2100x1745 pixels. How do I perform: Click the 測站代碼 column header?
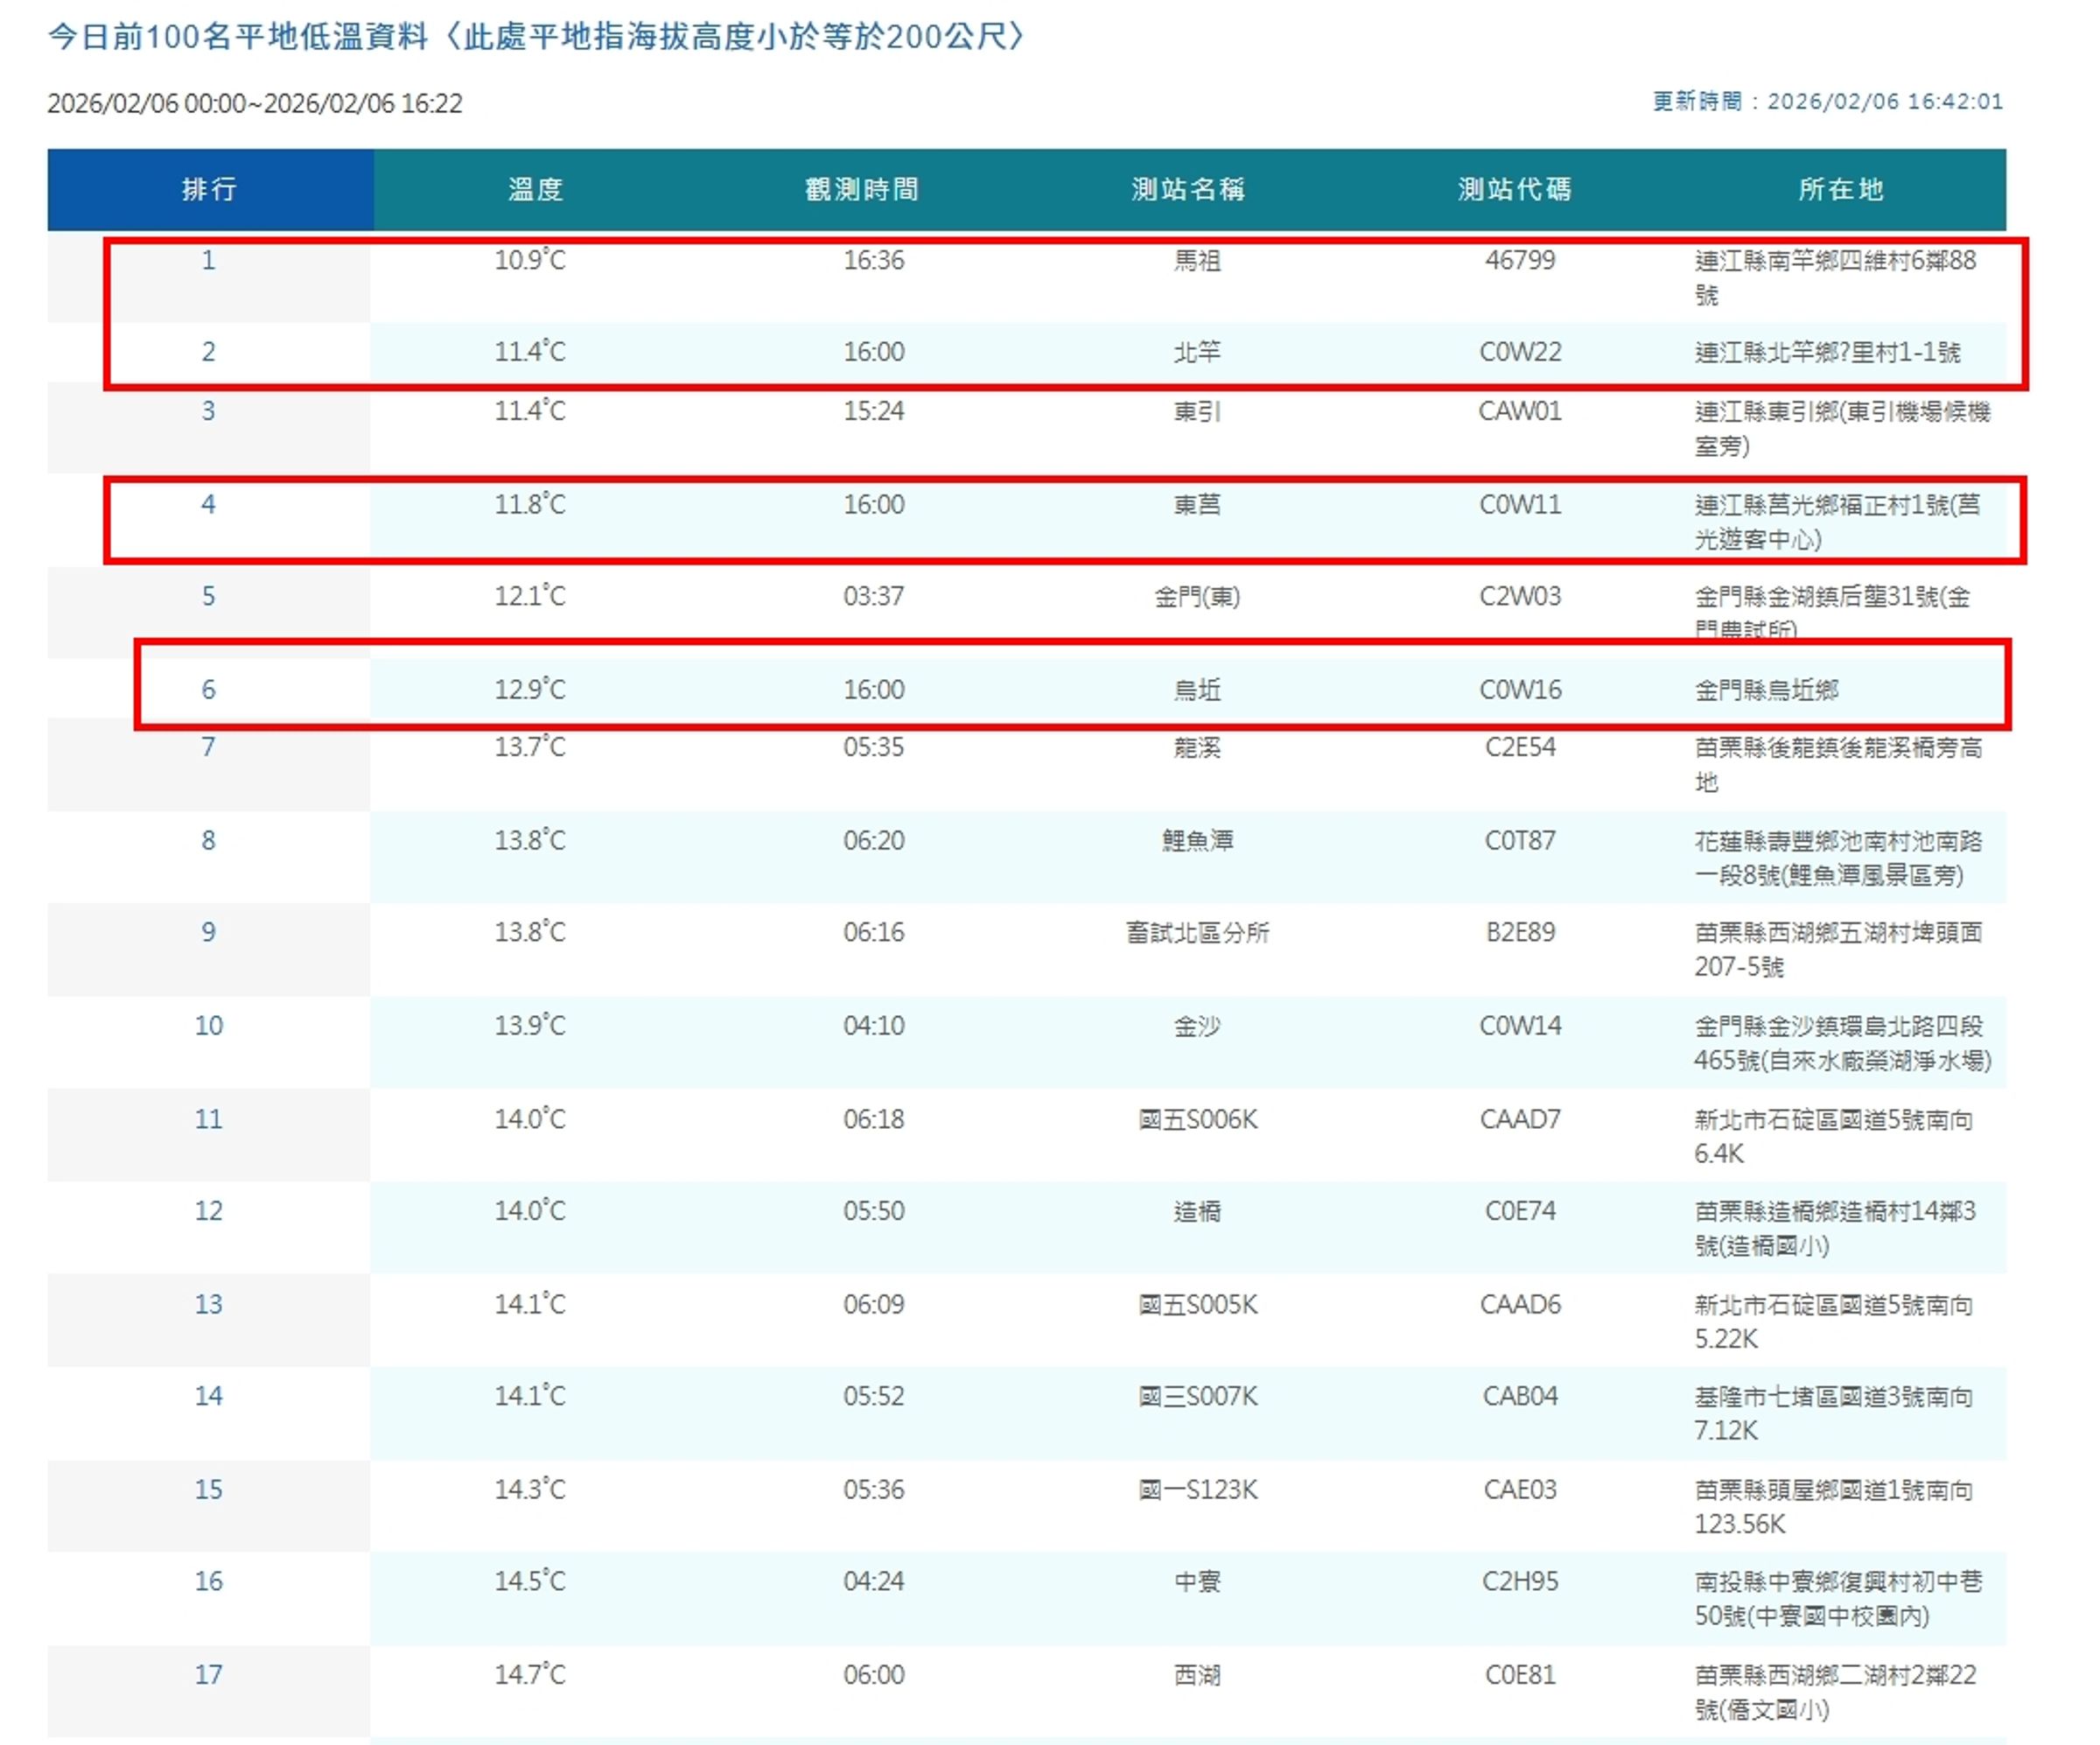[1515, 189]
